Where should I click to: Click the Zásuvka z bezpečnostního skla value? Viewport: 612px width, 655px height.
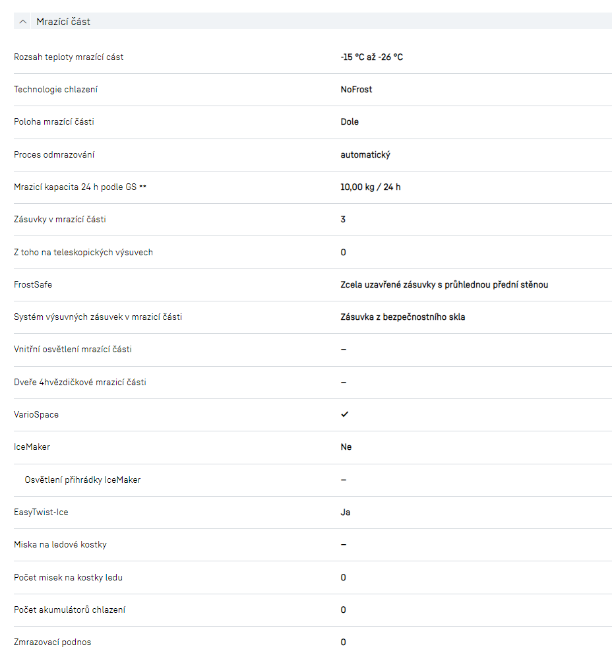[402, 317]
